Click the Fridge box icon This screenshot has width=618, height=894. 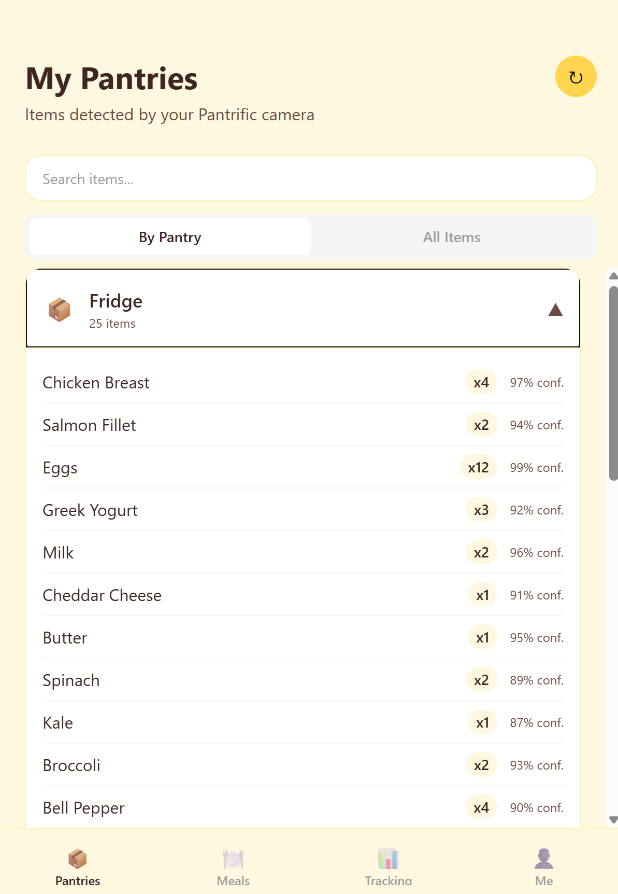[60, 310]
